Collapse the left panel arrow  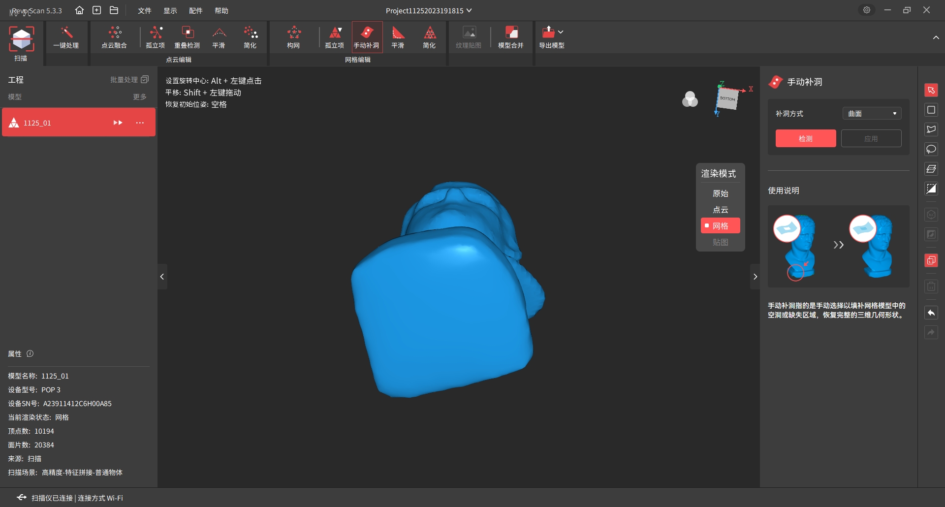162,277
